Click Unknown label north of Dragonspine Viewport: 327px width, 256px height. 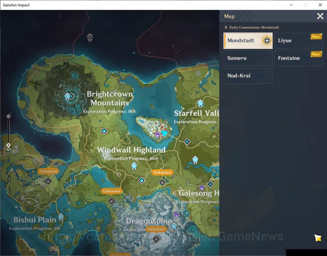111,191
